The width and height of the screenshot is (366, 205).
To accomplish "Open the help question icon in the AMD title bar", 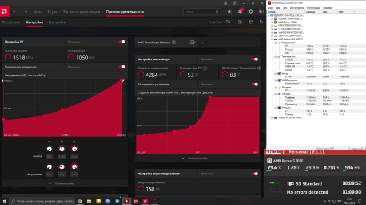I will click(x=235, y=3).
